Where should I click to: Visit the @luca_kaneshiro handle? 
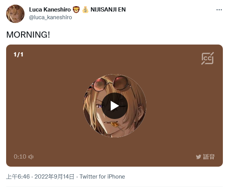(51, 17)
